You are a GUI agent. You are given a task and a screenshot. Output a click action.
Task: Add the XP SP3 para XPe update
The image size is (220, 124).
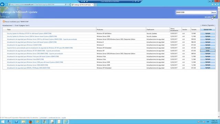pos(208,48)
